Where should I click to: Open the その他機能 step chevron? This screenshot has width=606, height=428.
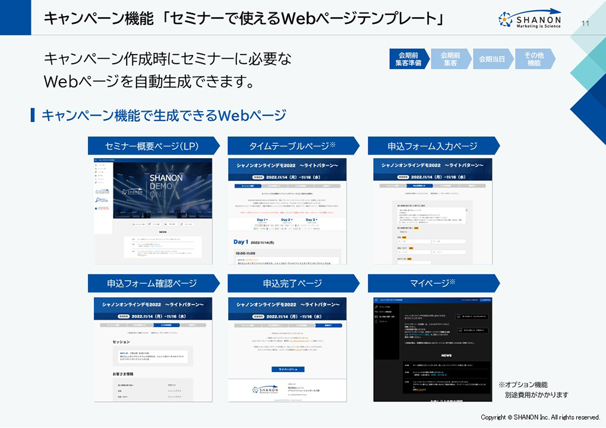click(535, 59)
